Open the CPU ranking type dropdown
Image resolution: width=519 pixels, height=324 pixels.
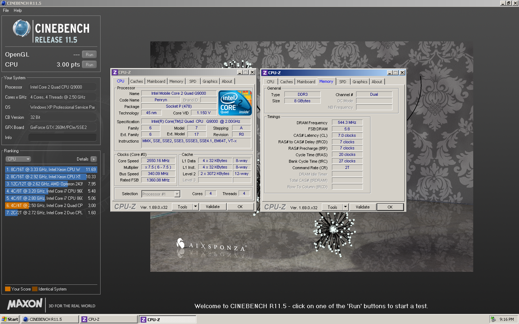pos(18,159)
